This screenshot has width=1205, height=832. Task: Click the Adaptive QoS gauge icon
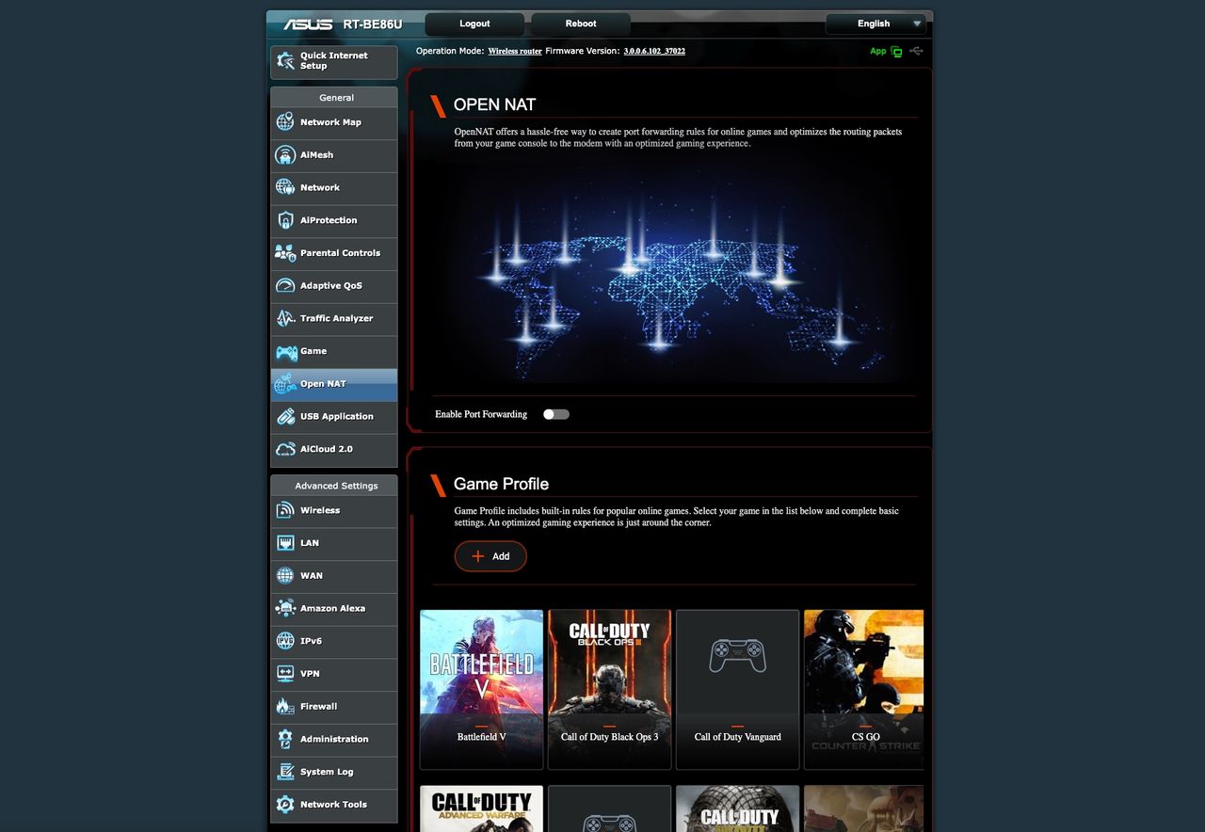pos(285,286)
